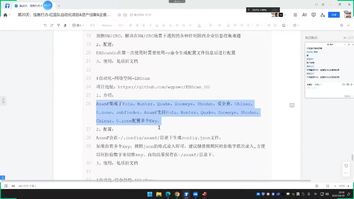The width and height of the screenshot is (354, 199).
Task: Open the page layout icon dropdown
Action: [x=285, y=25]
